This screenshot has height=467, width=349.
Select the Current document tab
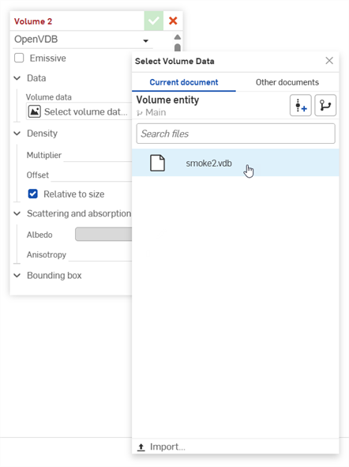pyautogui.click(x=184, y=82)
